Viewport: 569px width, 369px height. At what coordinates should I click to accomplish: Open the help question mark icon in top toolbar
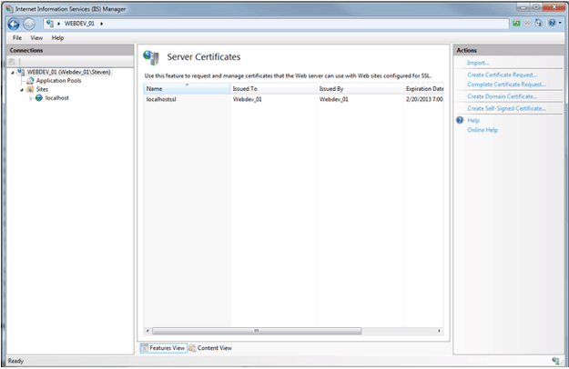coord(552,23)
